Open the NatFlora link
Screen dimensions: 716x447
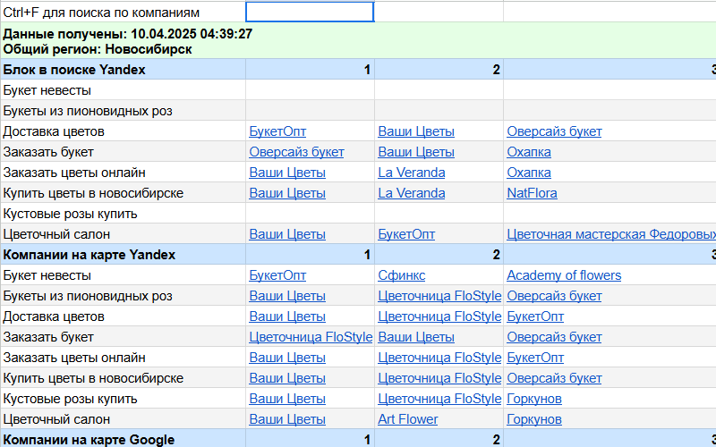532,193
